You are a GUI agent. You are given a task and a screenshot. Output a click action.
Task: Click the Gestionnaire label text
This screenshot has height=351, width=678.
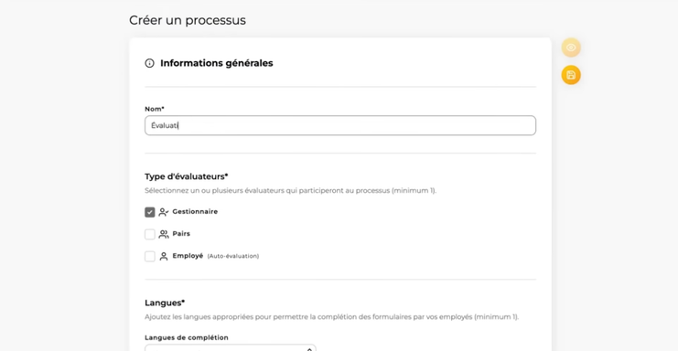pos(195,211)
